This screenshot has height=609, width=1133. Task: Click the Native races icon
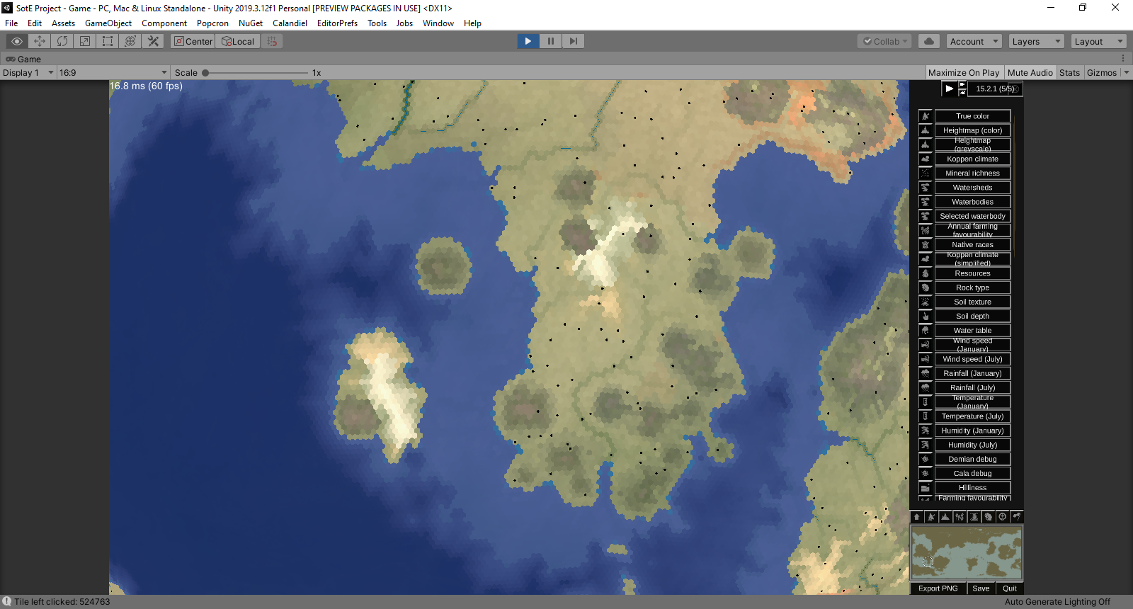pyautogui.click(x=926, y=244)
